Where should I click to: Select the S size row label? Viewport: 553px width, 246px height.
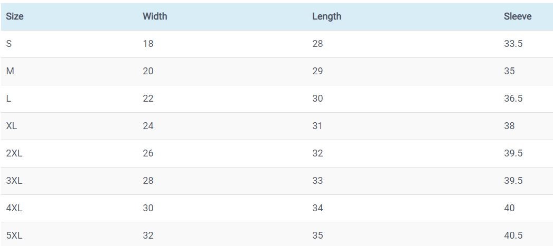pyautogui.click(x=8, y=44)
